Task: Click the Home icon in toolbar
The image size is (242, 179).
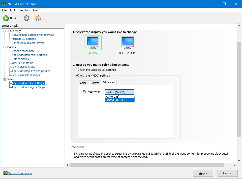Action: click(x=38, y=18)
